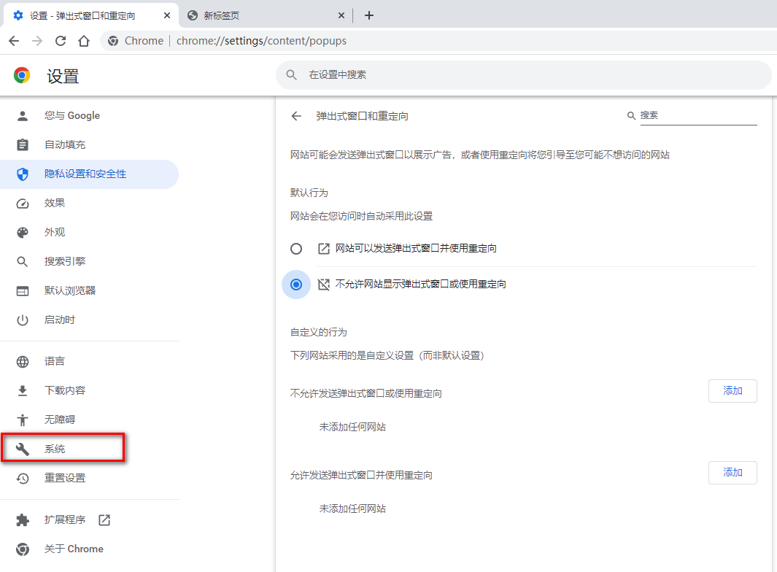
Task: Open 语言 language settings
Action: [x=89, y=361]
